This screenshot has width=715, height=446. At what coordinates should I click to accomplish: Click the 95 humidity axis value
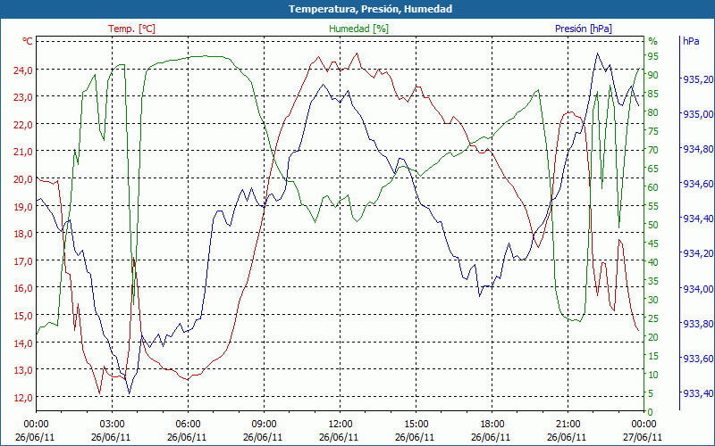pos(653,56)
